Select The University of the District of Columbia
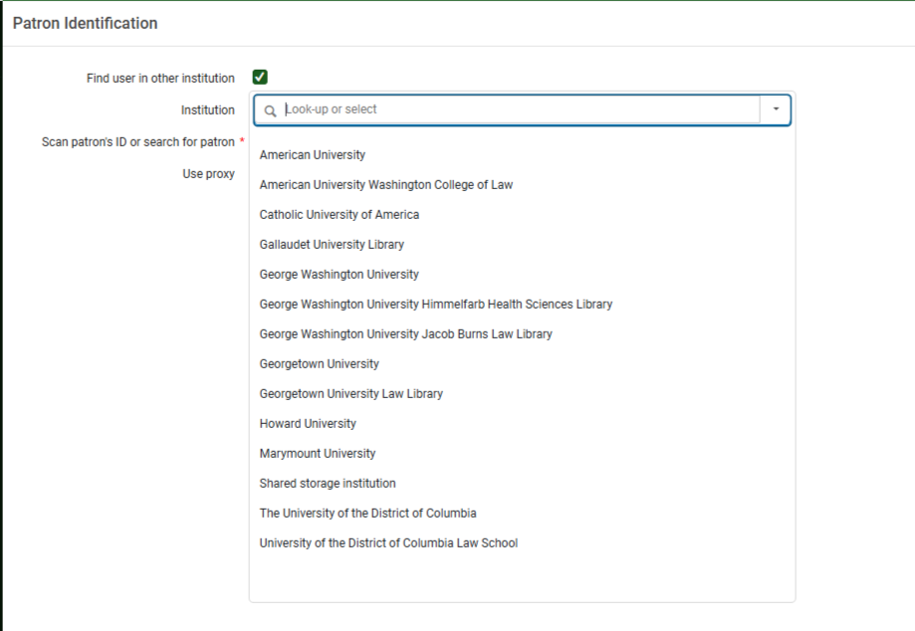The height and width of the screenshot is (631, 915). 368,514
